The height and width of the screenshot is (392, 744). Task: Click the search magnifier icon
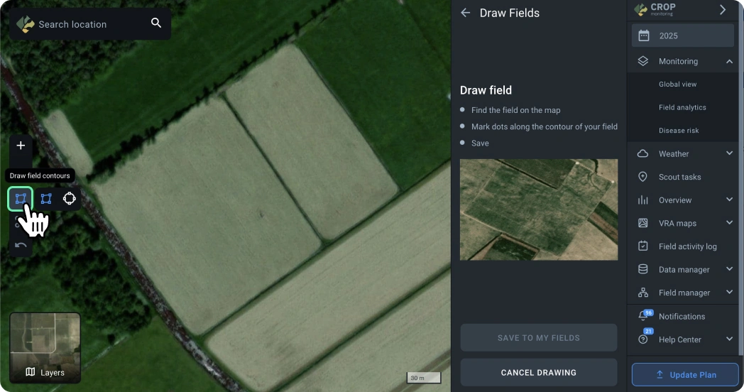[156, 23]
